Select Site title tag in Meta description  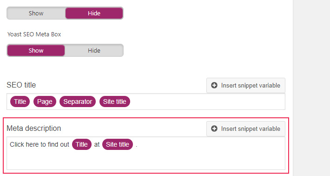pos(118,144)
